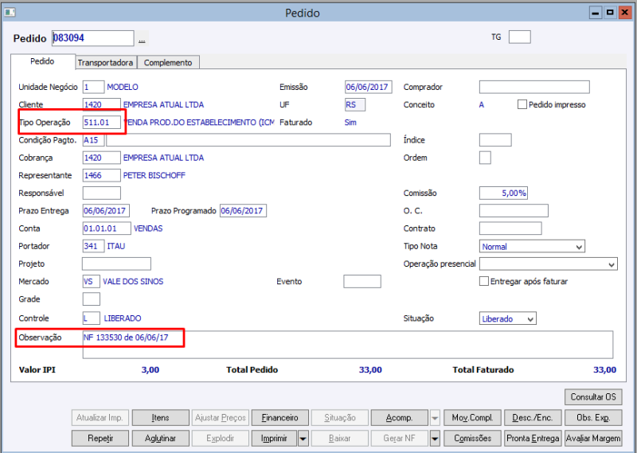
Task: Click the Conceito value A
Action: [x=482, y=105]
